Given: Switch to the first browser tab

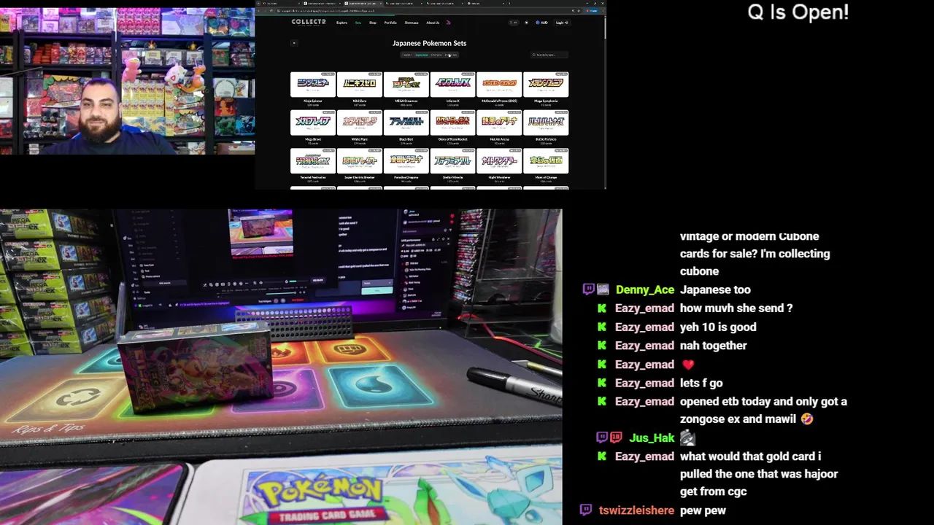Looking at the screenshot, I should point(281,4).
